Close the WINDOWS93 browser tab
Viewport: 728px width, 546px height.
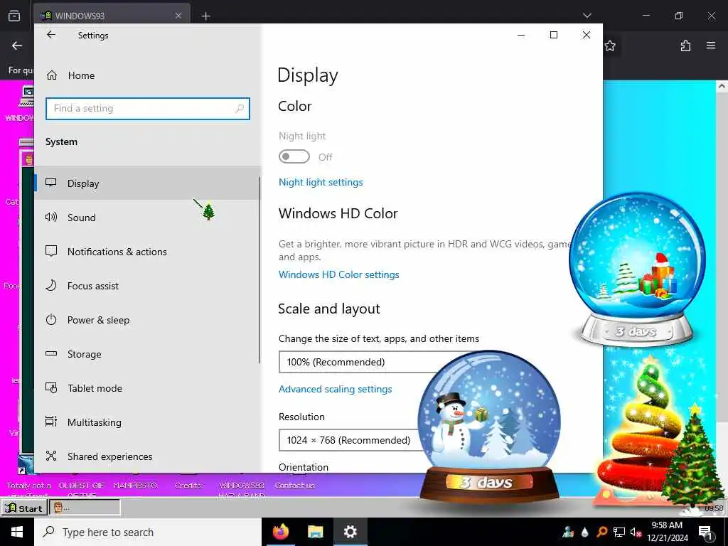(x=178, y=16)
